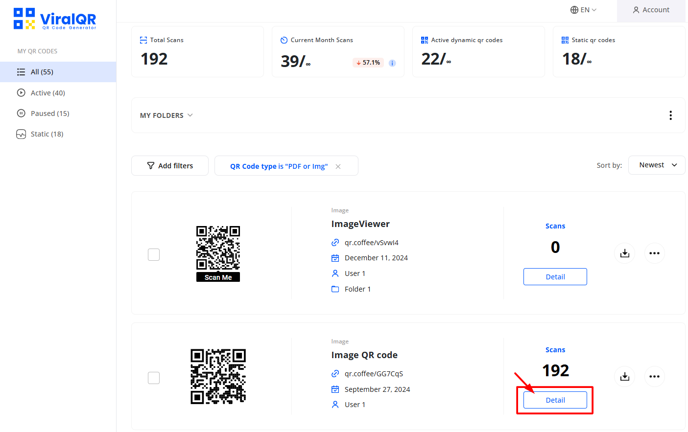Click the user icon in Image QR code card
The width and height of the screenshot is (688, 432).
(x=335, y=405)
